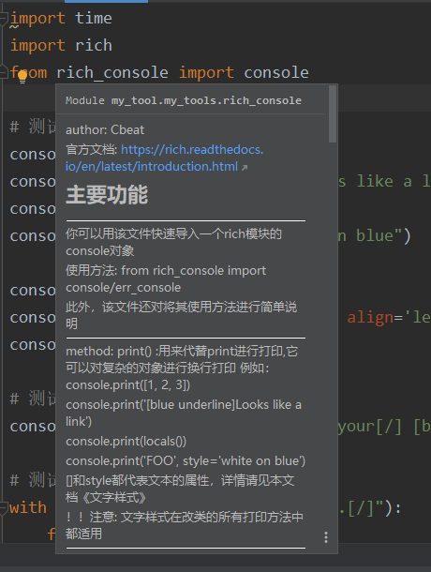Click the "style='white on blue'" example line

tap(186, 461)
